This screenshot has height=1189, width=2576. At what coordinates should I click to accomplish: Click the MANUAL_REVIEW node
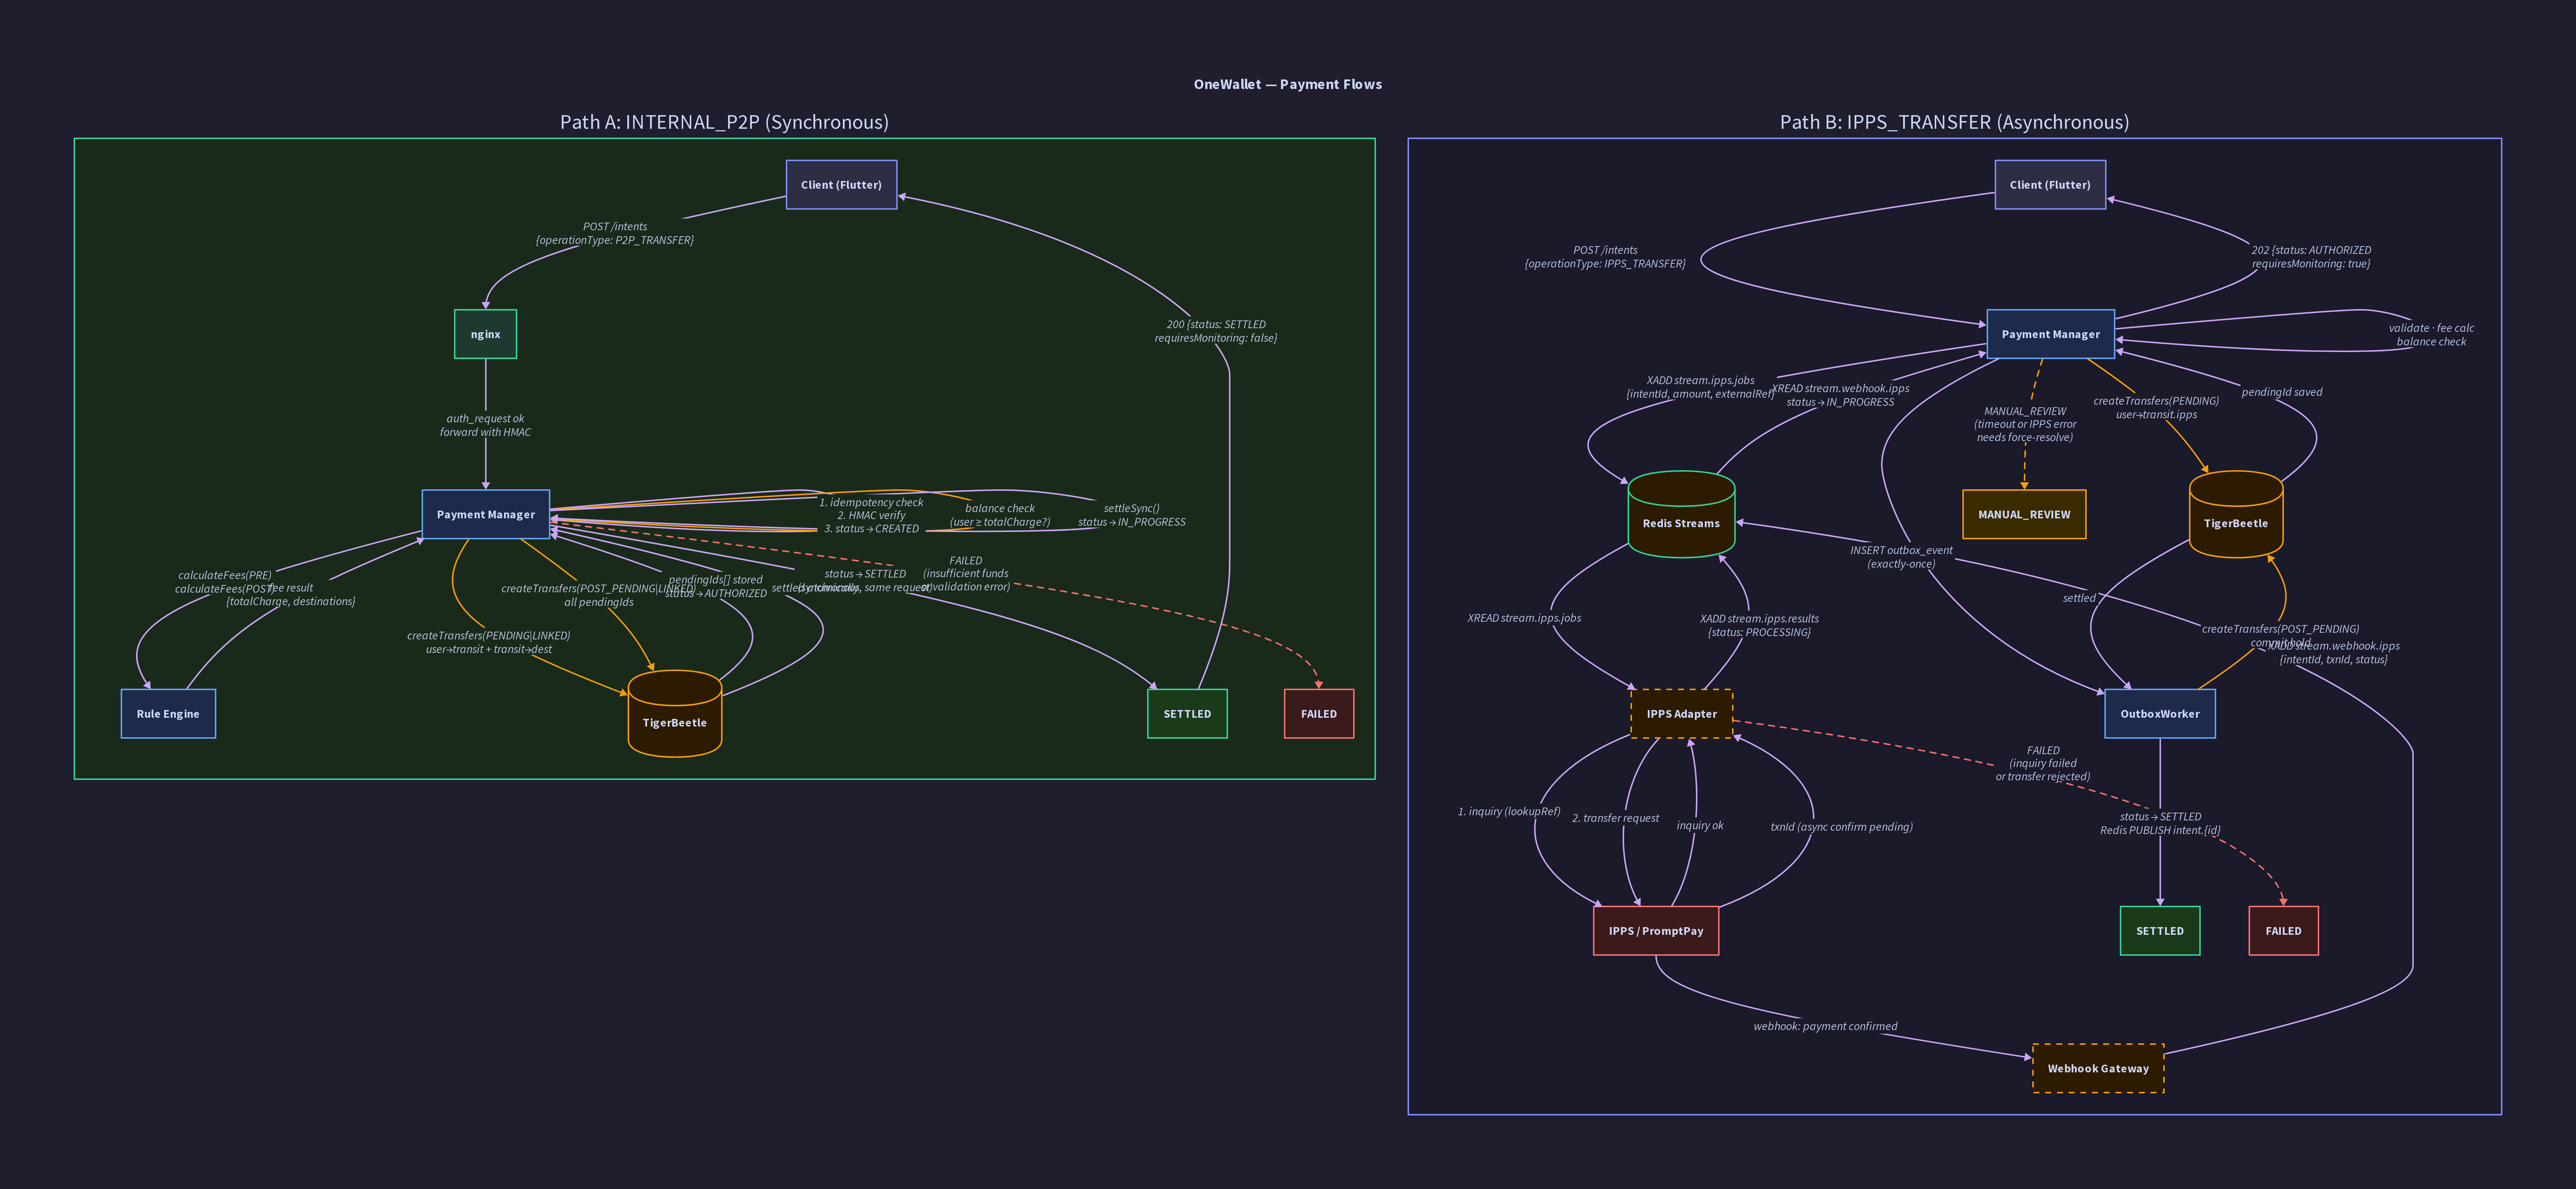[x=2024, y=514]
